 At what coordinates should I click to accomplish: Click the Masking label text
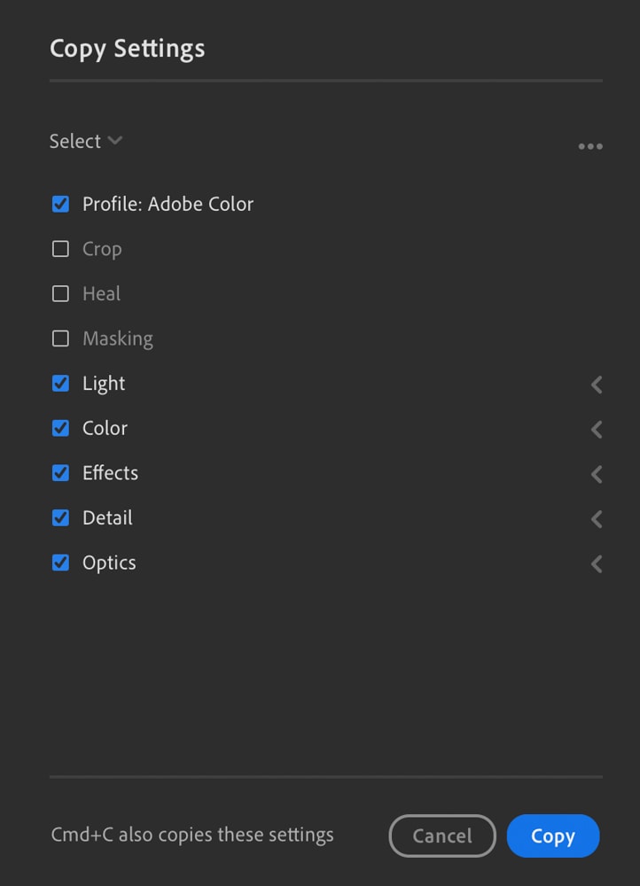point(118,339)
